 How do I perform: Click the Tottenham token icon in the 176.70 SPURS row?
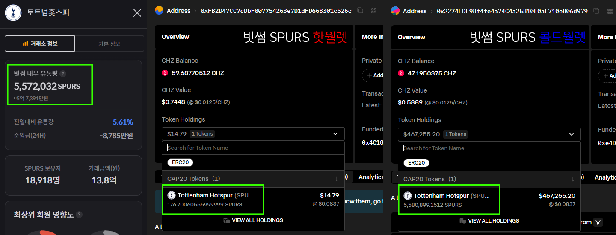(171, 195)
